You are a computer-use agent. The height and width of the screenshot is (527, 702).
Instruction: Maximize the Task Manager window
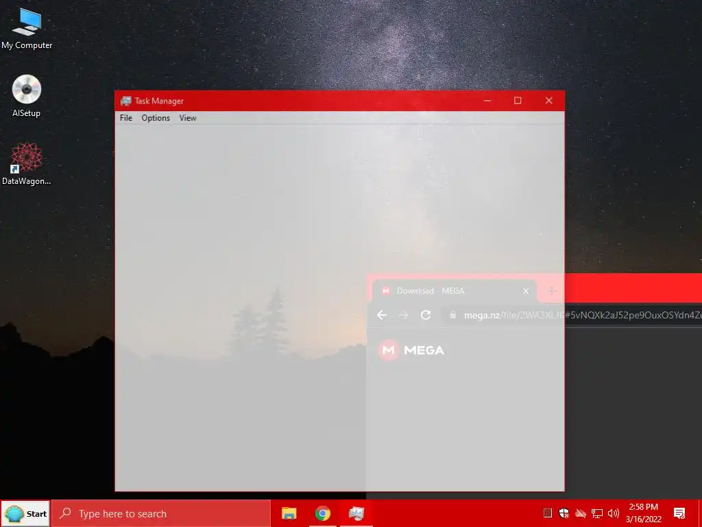[518, 100]
